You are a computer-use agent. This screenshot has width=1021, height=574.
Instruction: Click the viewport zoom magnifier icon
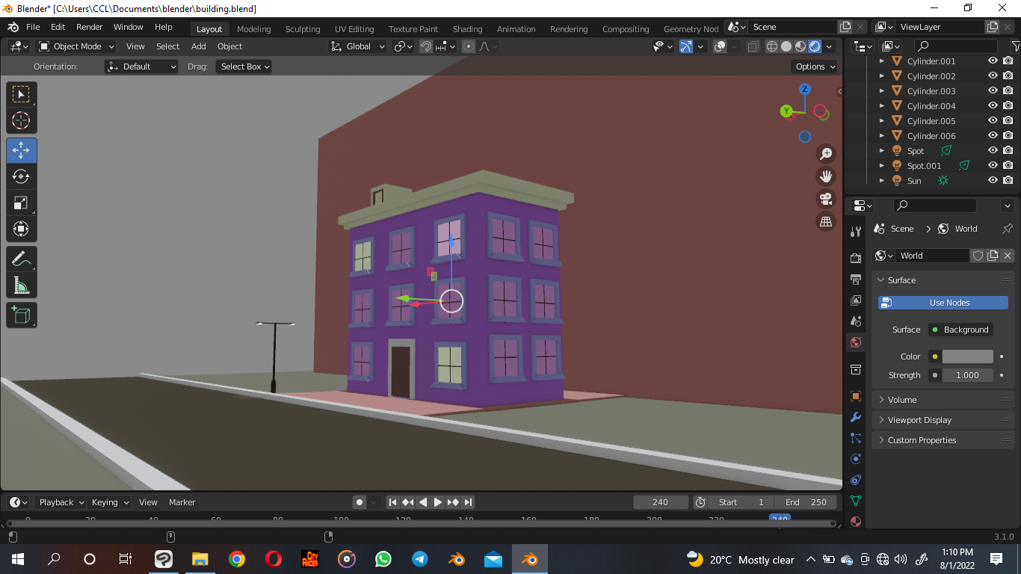pos(826,153)
